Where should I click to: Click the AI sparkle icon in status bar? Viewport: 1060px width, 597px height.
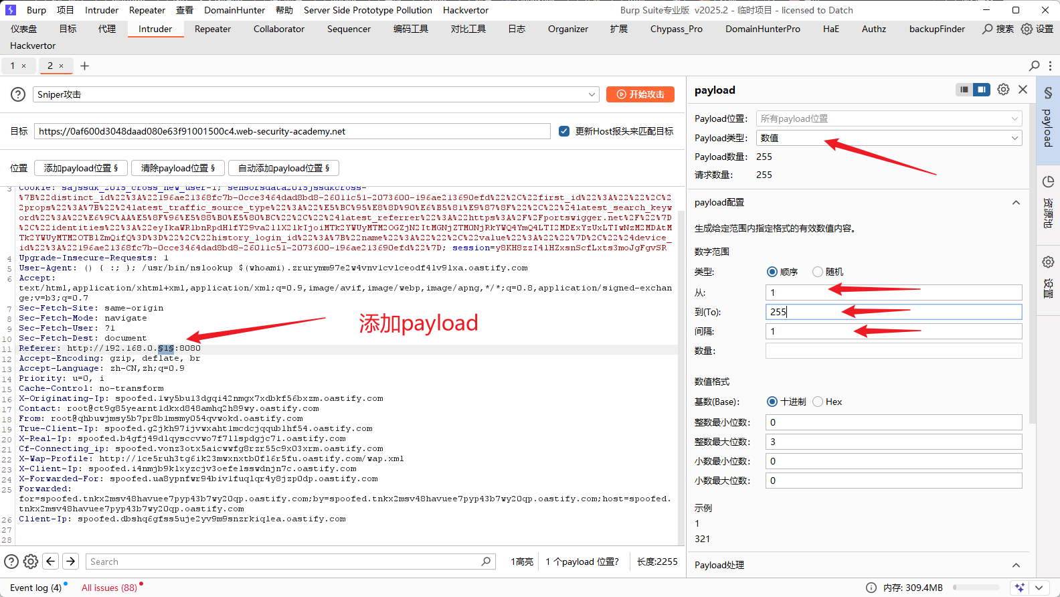(1019, 588)
